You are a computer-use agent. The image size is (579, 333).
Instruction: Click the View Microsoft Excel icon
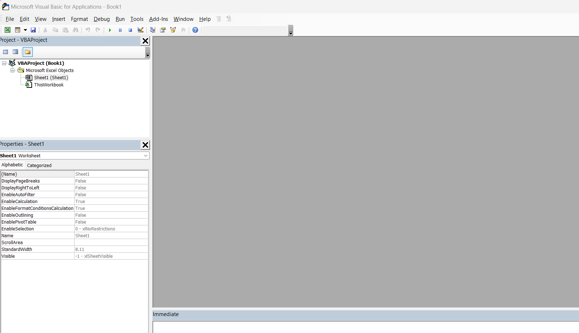pos(8,30)
